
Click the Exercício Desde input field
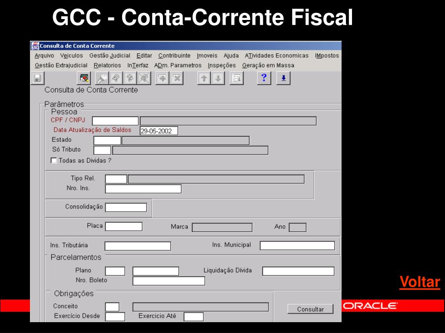pos(115,317)
